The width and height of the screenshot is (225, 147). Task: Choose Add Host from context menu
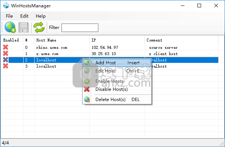point(117,63)
